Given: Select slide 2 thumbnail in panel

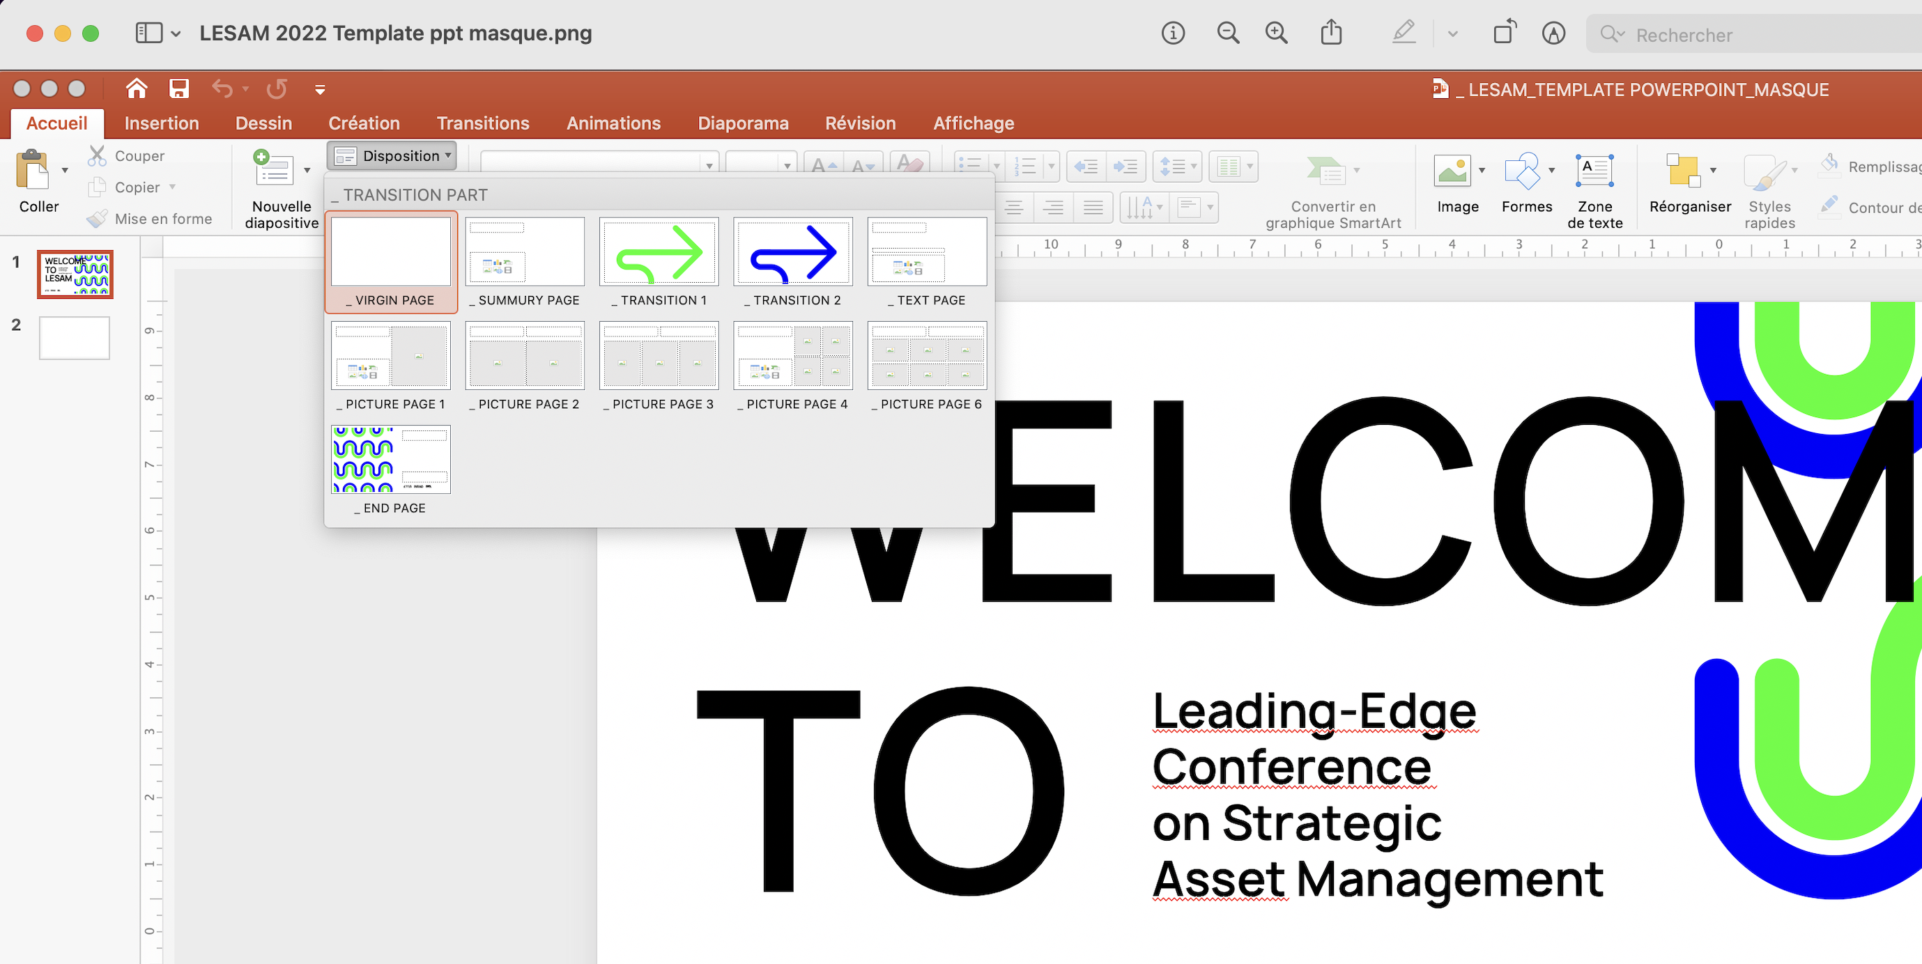Looking at the screenshot, I should coord(75,338).
